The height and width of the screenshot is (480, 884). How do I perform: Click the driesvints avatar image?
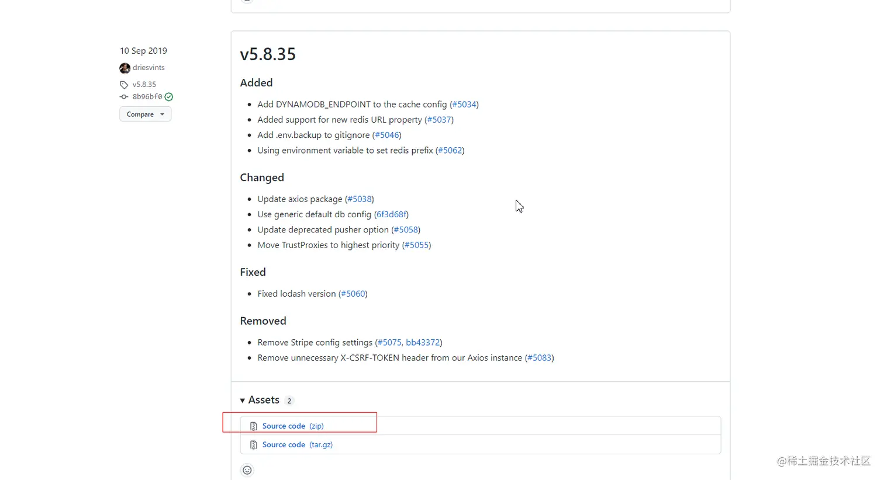pyautogui.click(x=125, y=68)
